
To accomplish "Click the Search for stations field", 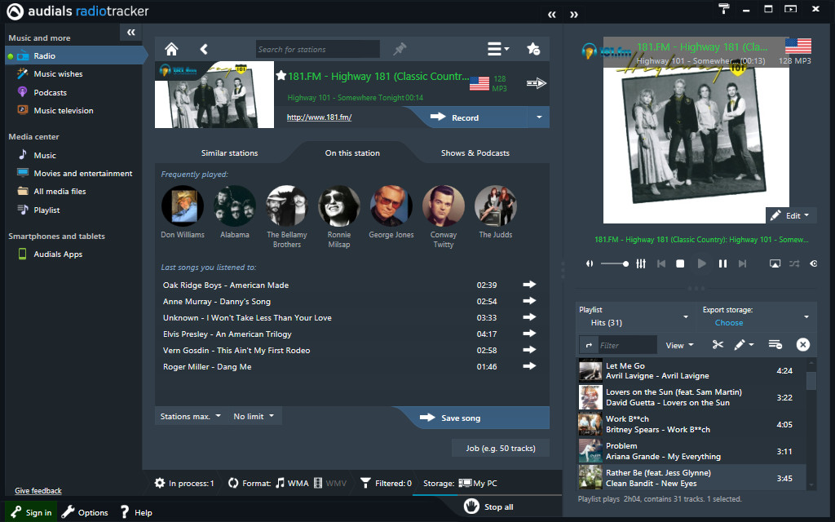I will pos(318,49).
